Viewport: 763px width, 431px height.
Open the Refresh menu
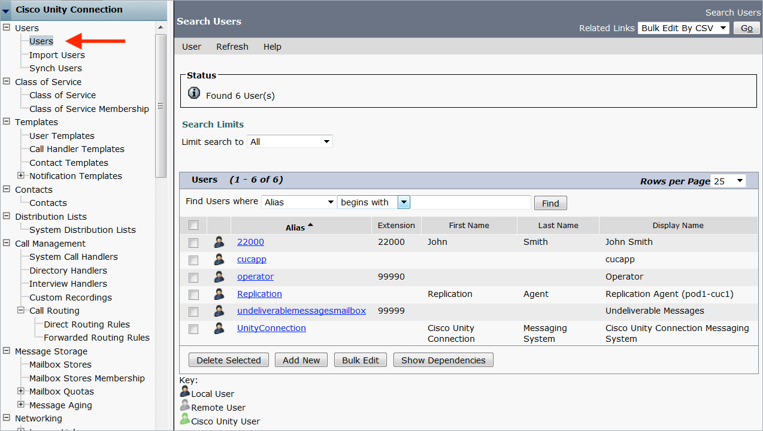click(232, 47)
